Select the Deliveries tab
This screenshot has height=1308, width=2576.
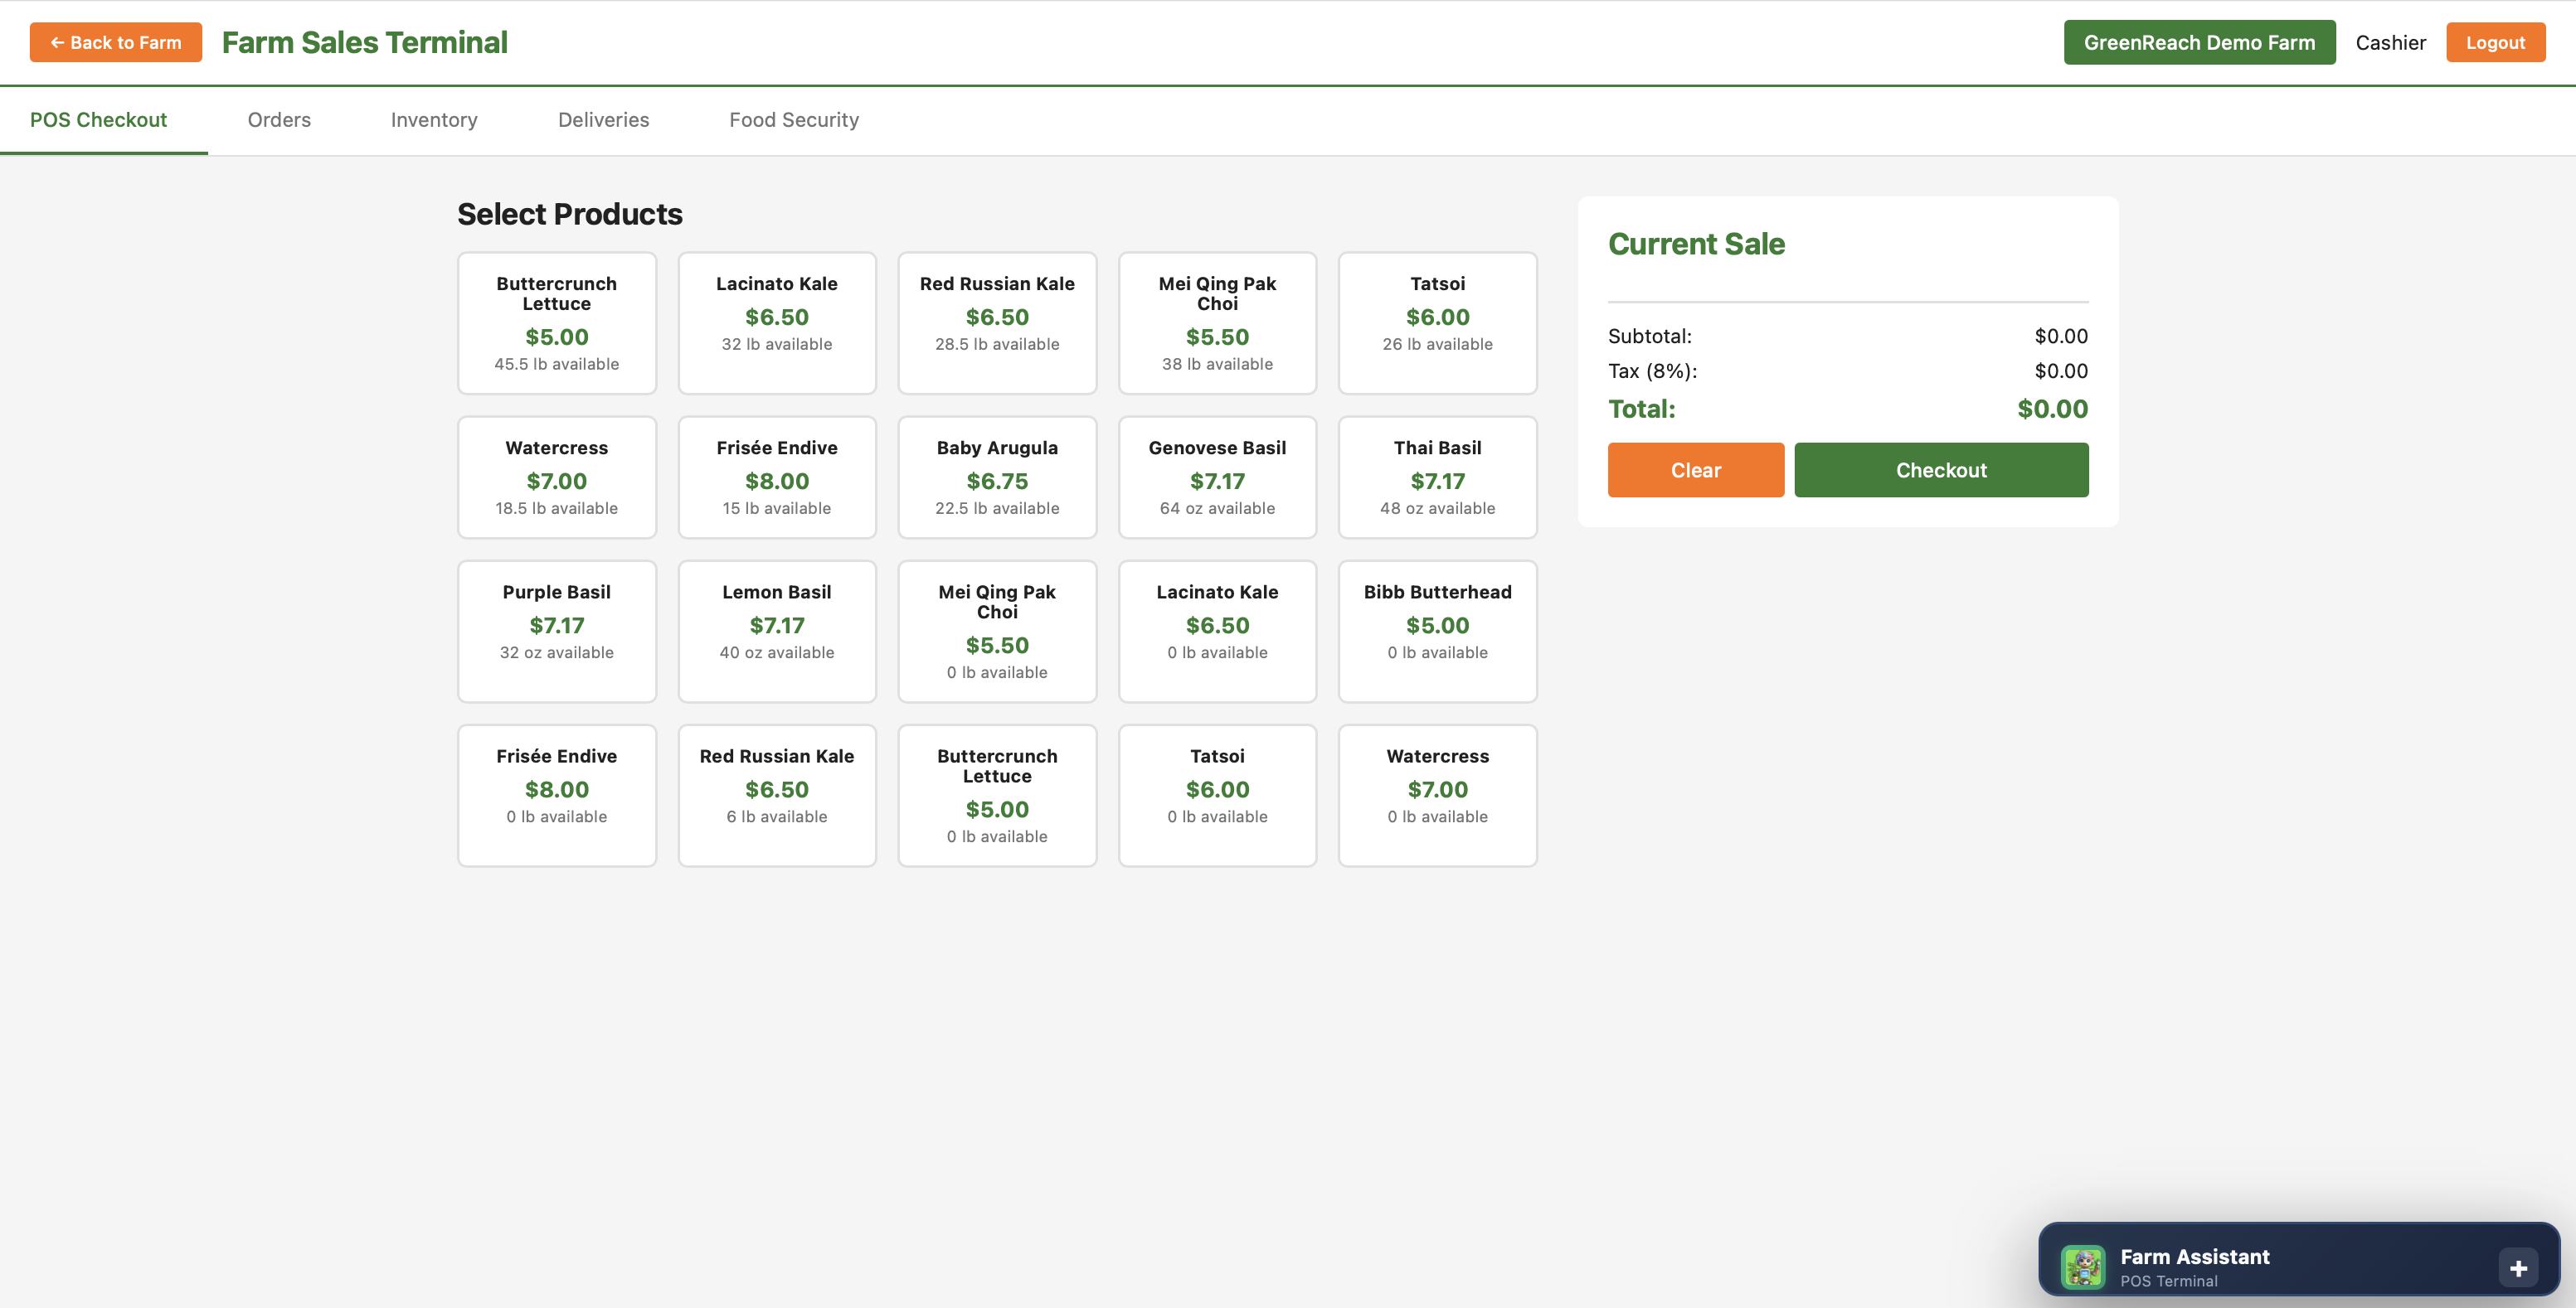pyautogui.click(x=603, y=120)
